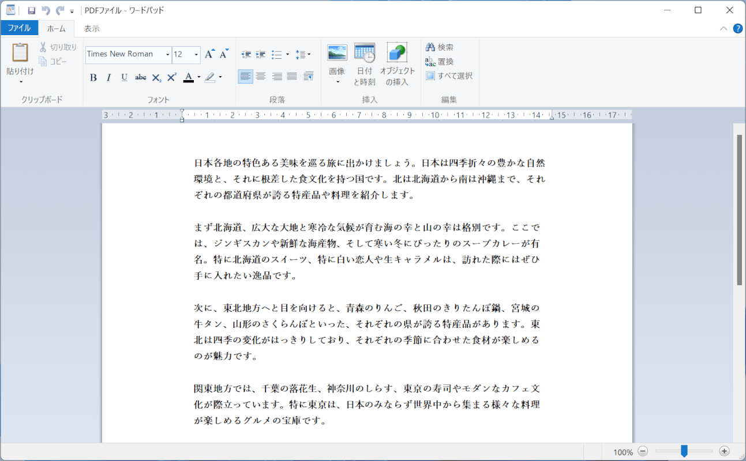
Task: Collapse the ribbon with the chevron
Action: pyautogui.click(x=723, y=28)
